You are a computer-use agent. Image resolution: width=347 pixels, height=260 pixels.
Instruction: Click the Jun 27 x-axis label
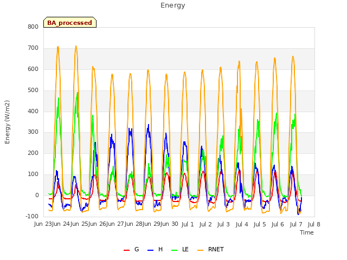point(114,224)
